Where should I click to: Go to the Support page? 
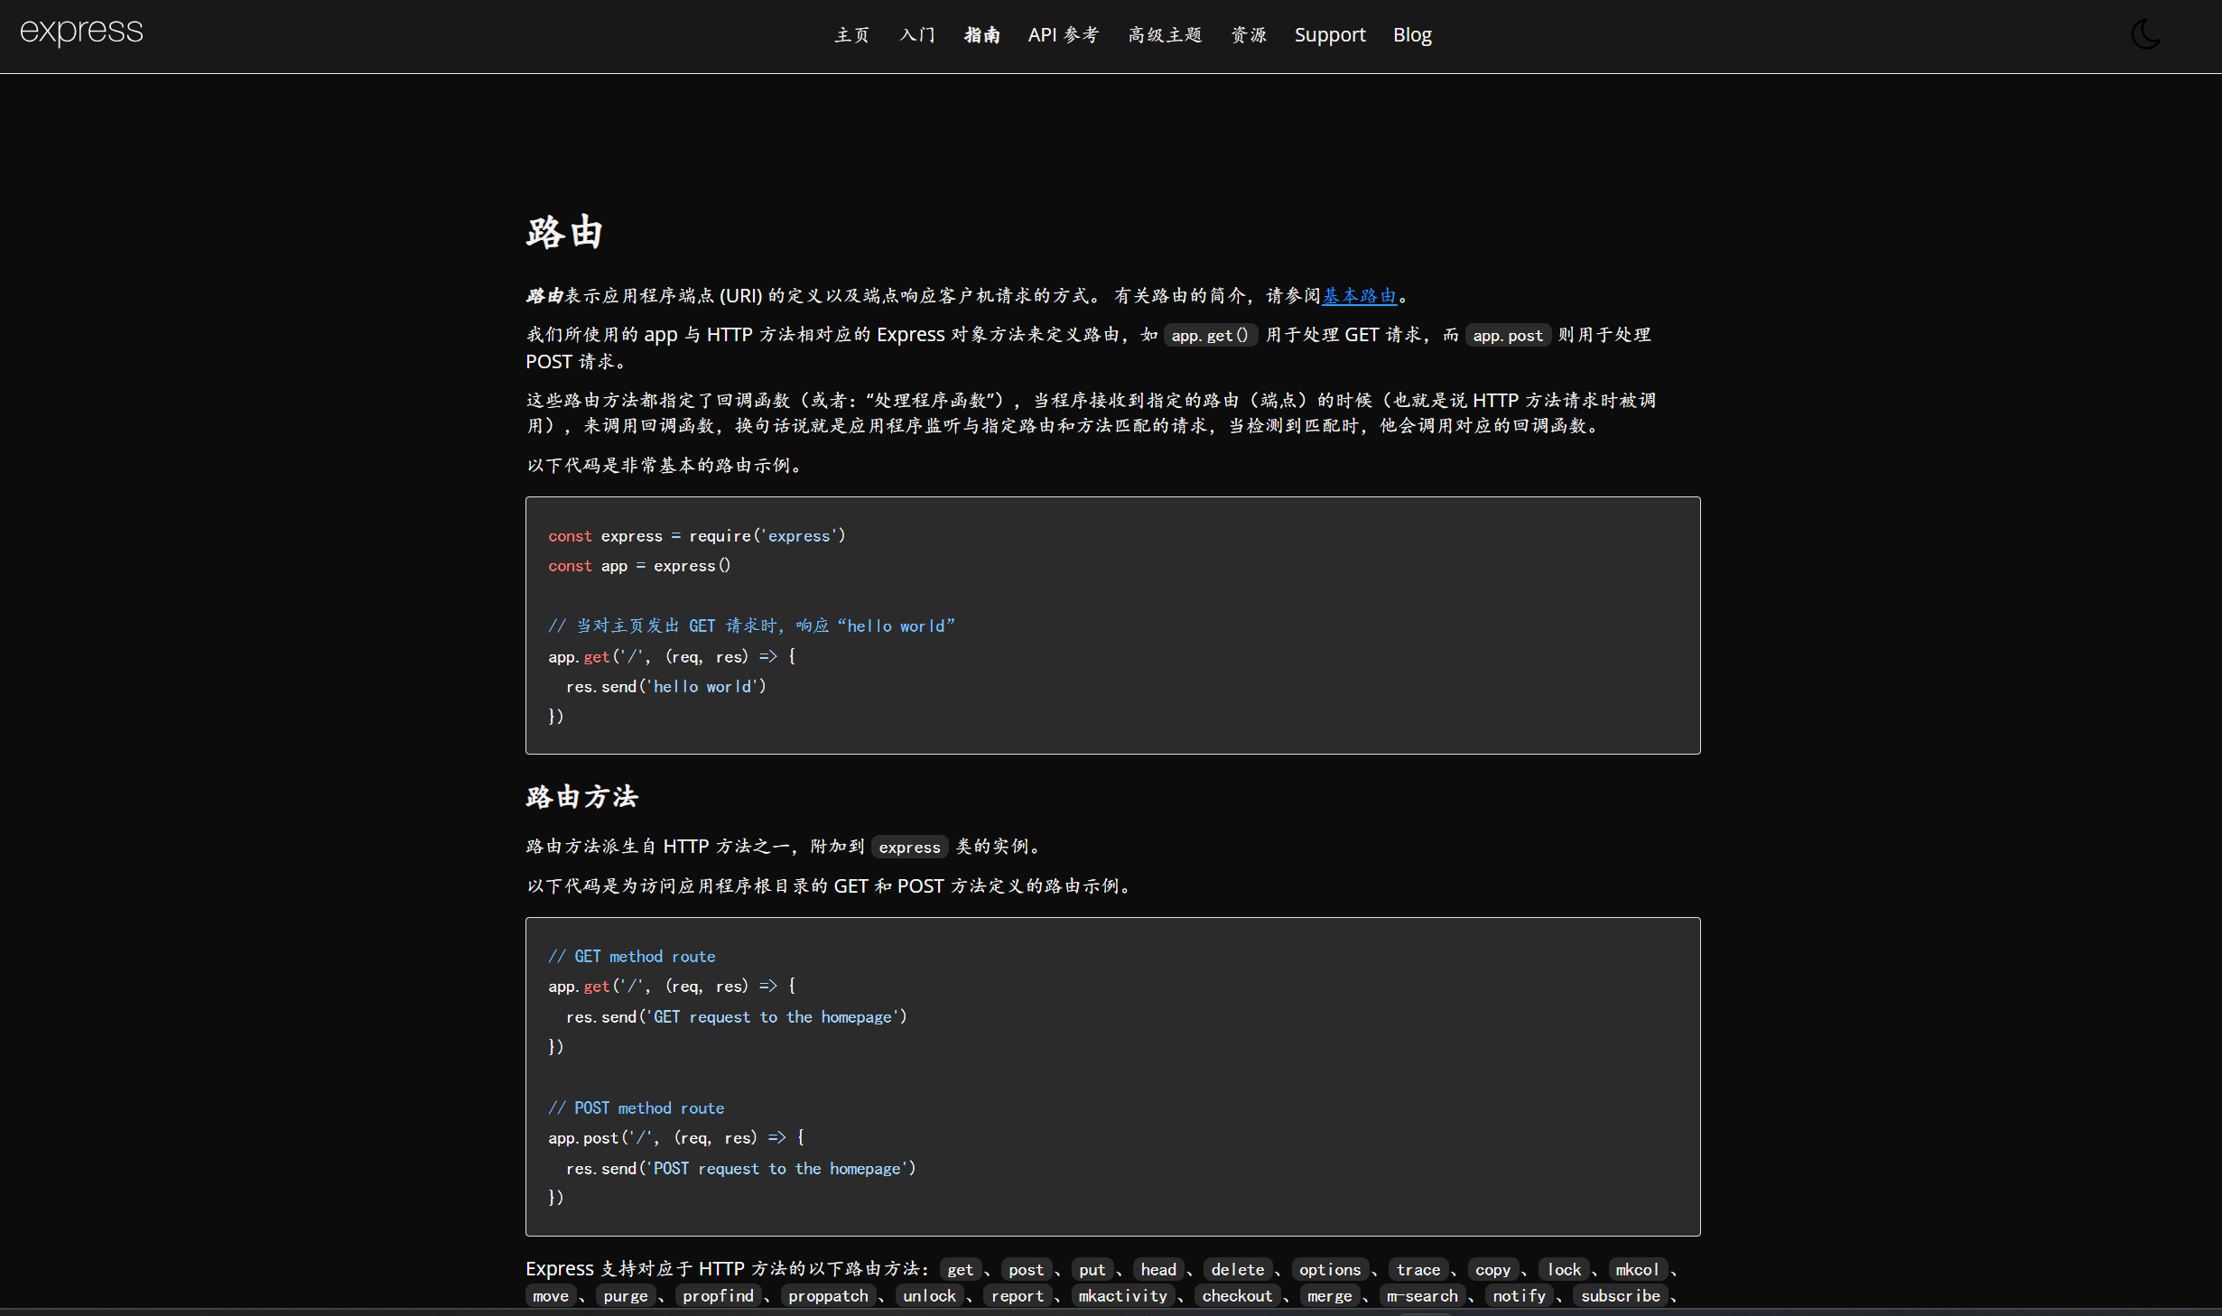pyautogui.click(x=1329, y=35)
